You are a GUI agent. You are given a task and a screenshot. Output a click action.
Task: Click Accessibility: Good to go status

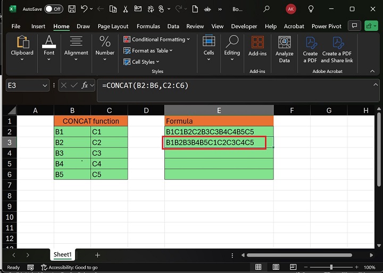tap(69, 267)
